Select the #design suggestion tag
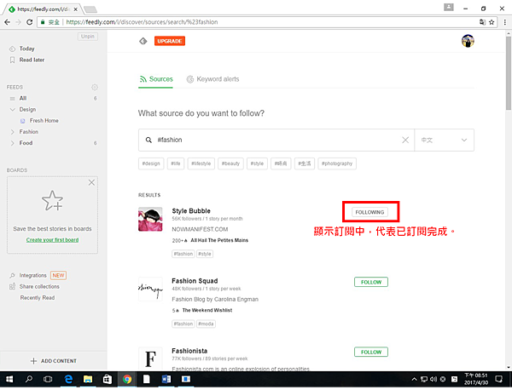The width and height of the screenshot is (512, 390). (151, 163)
